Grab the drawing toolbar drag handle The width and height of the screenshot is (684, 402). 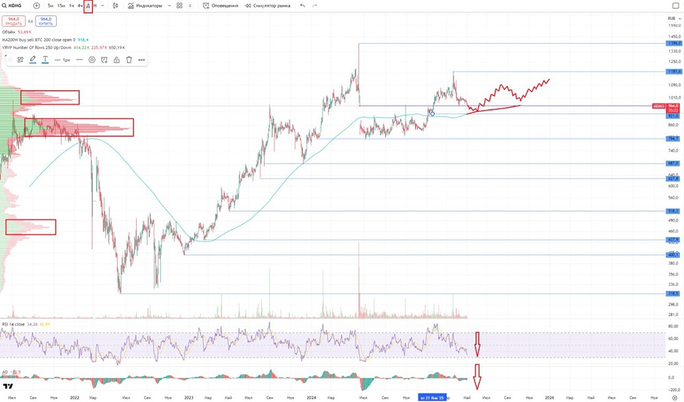coord(10,59)
